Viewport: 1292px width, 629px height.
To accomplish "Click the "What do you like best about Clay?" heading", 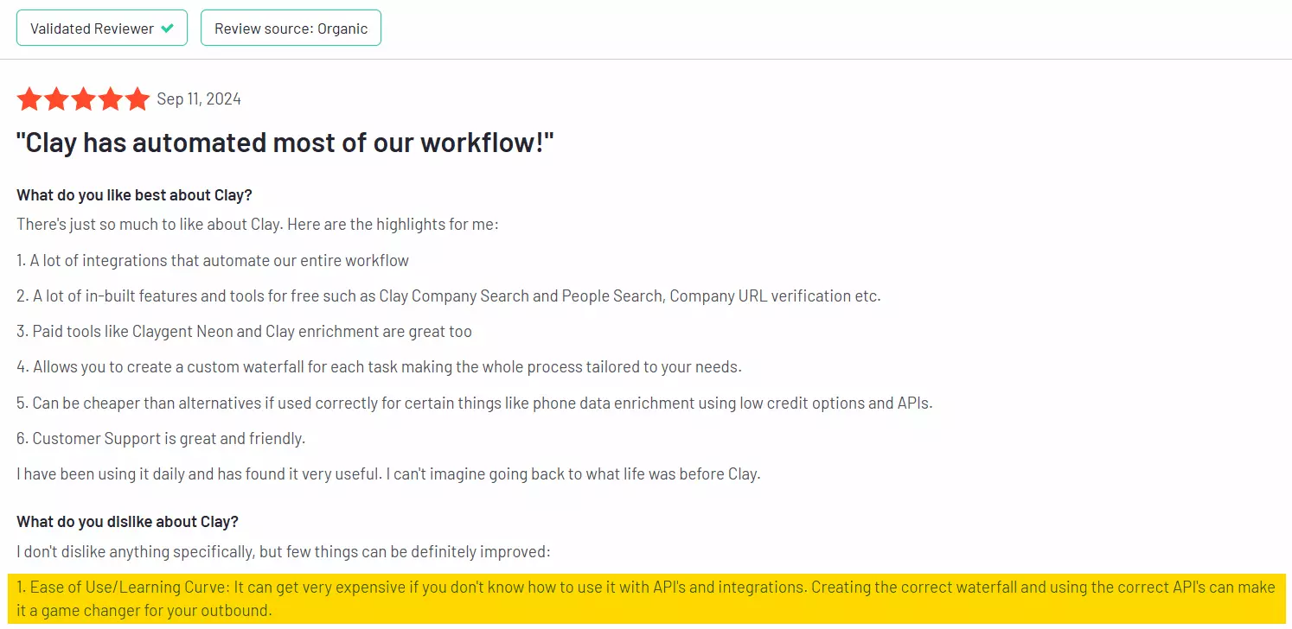I will [x=134, y=194].
